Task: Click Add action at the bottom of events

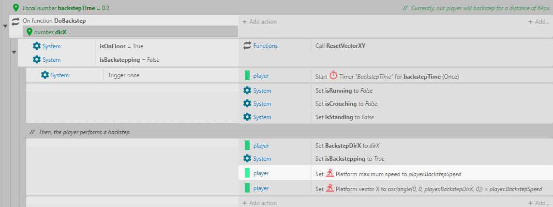Action: 259,203
